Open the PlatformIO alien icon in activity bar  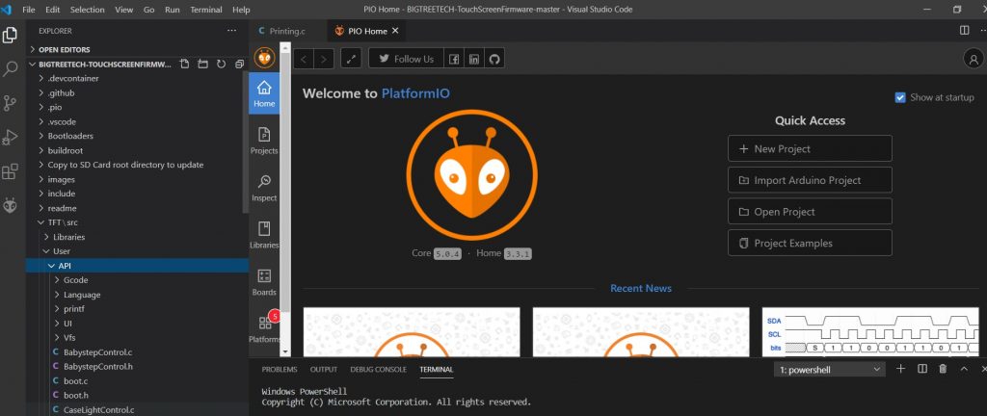(x=10, y=205)
